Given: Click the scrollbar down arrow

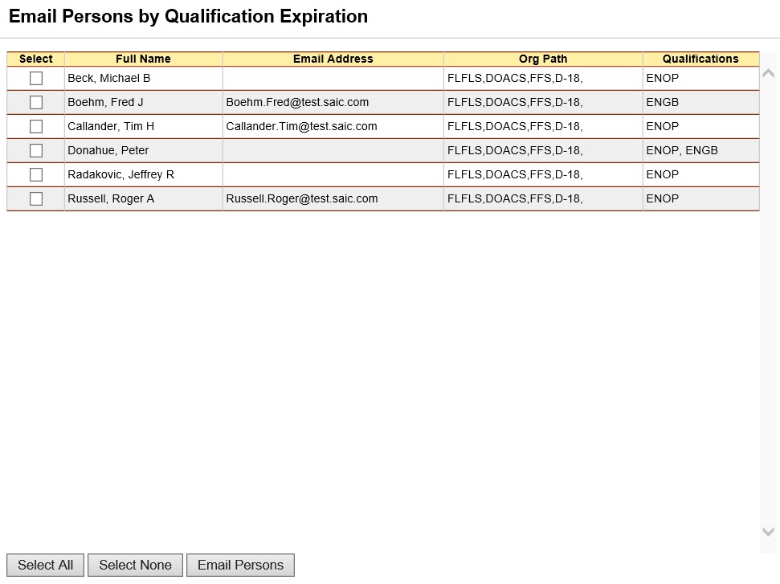Looking at the screenshot, I should (x=768, y=532).
